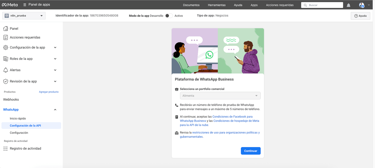The width and height of the screenshot is (375, 168).
Task: Collapse the WhatsApp section chevron
Action: 55,110
